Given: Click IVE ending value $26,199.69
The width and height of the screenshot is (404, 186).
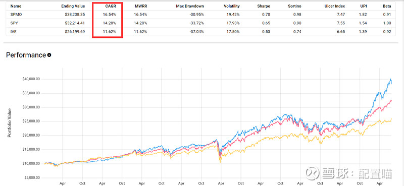Looking at the screenshot, I should (75, 32).
